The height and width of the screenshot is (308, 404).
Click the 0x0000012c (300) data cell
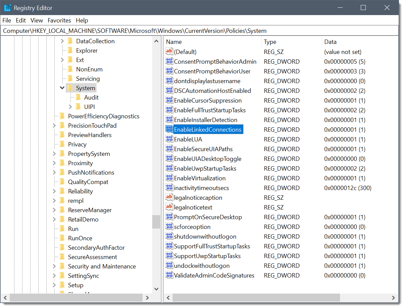348,188
